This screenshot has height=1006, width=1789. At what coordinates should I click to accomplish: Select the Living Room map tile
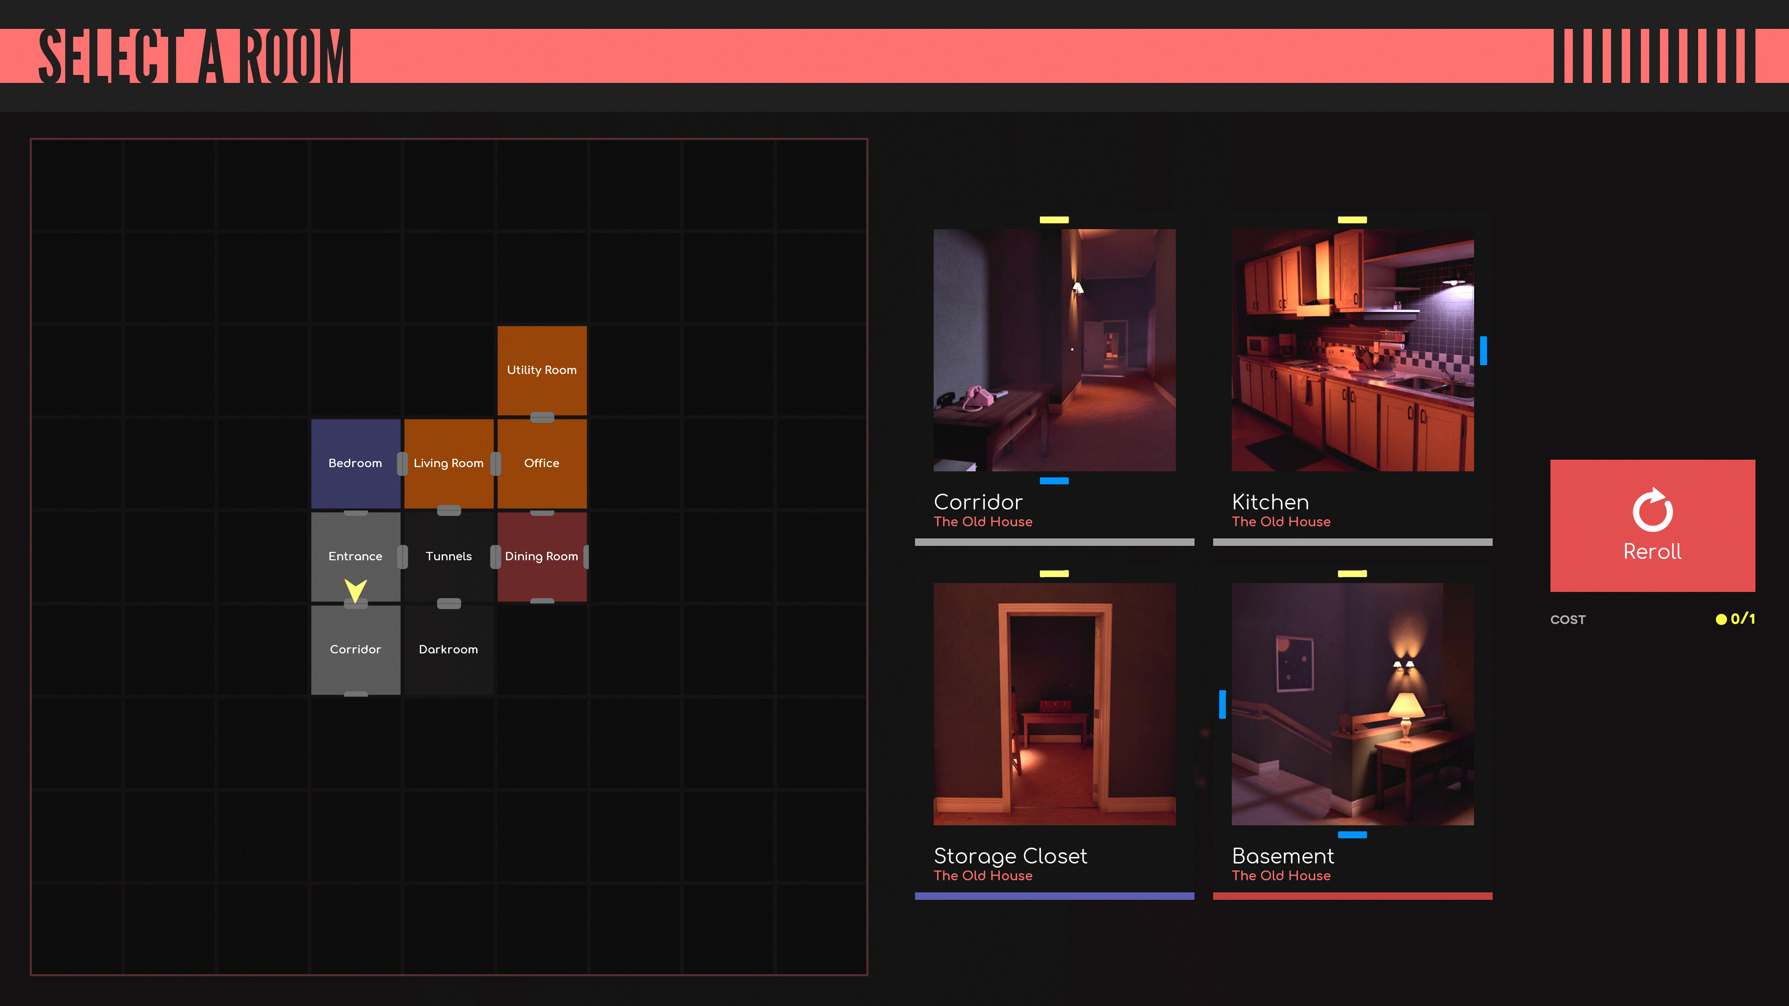pyautogui.click(x=449, y=463)
